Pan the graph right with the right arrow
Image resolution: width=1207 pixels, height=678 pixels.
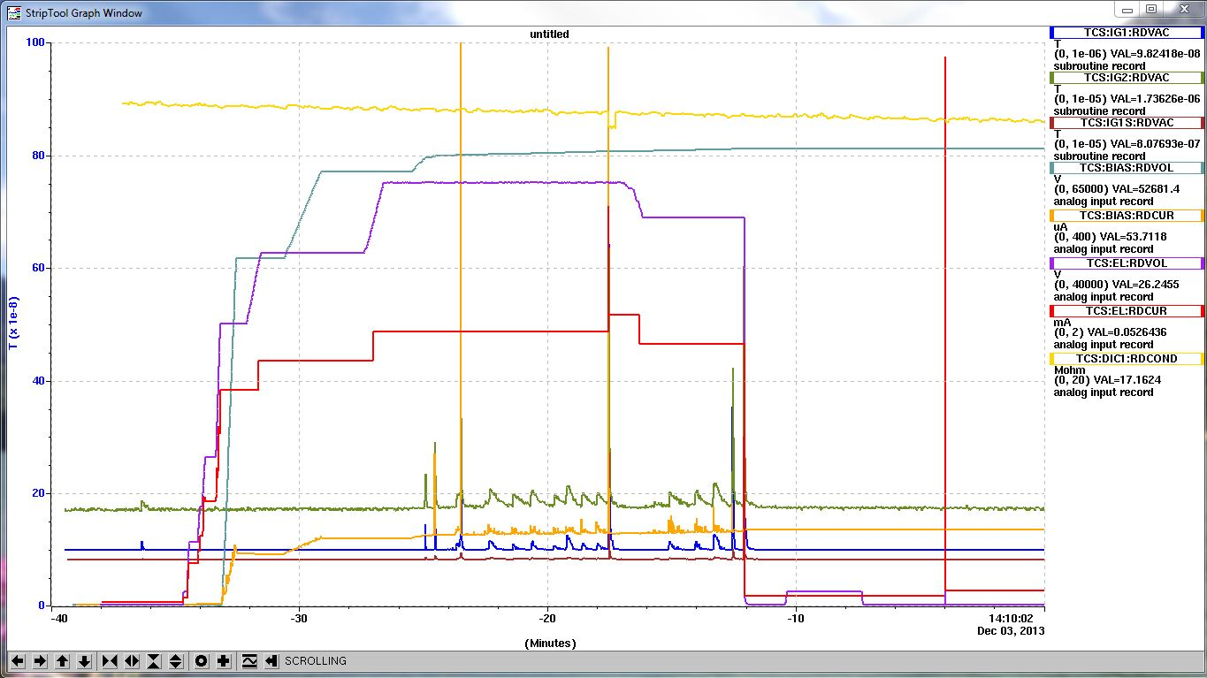pos(40,661)
